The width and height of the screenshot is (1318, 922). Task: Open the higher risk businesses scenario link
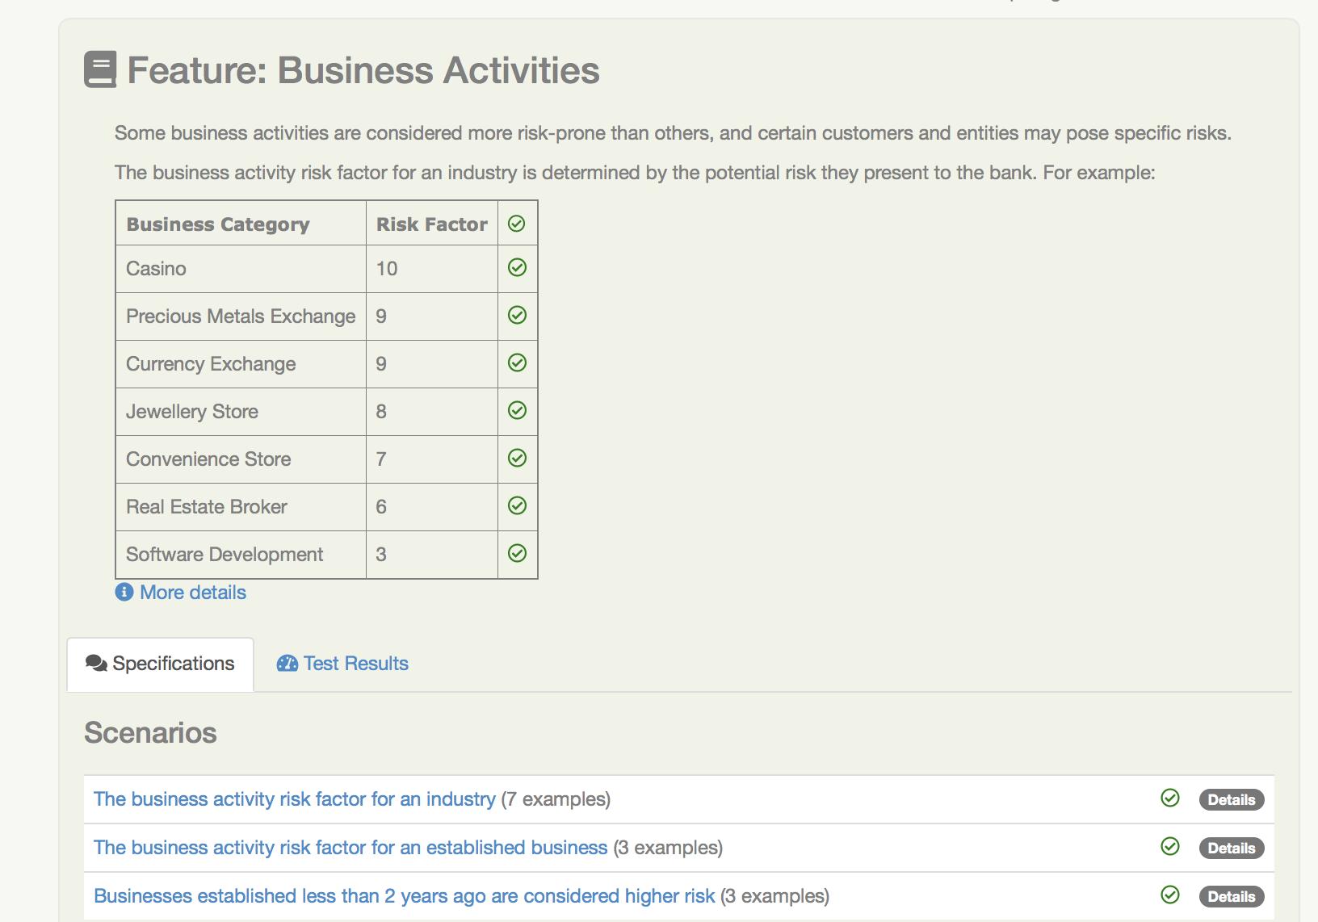(404, 895)
